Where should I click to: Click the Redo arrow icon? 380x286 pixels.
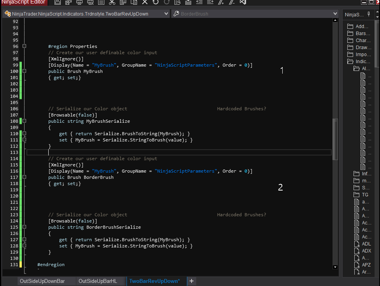coord(167,2)
